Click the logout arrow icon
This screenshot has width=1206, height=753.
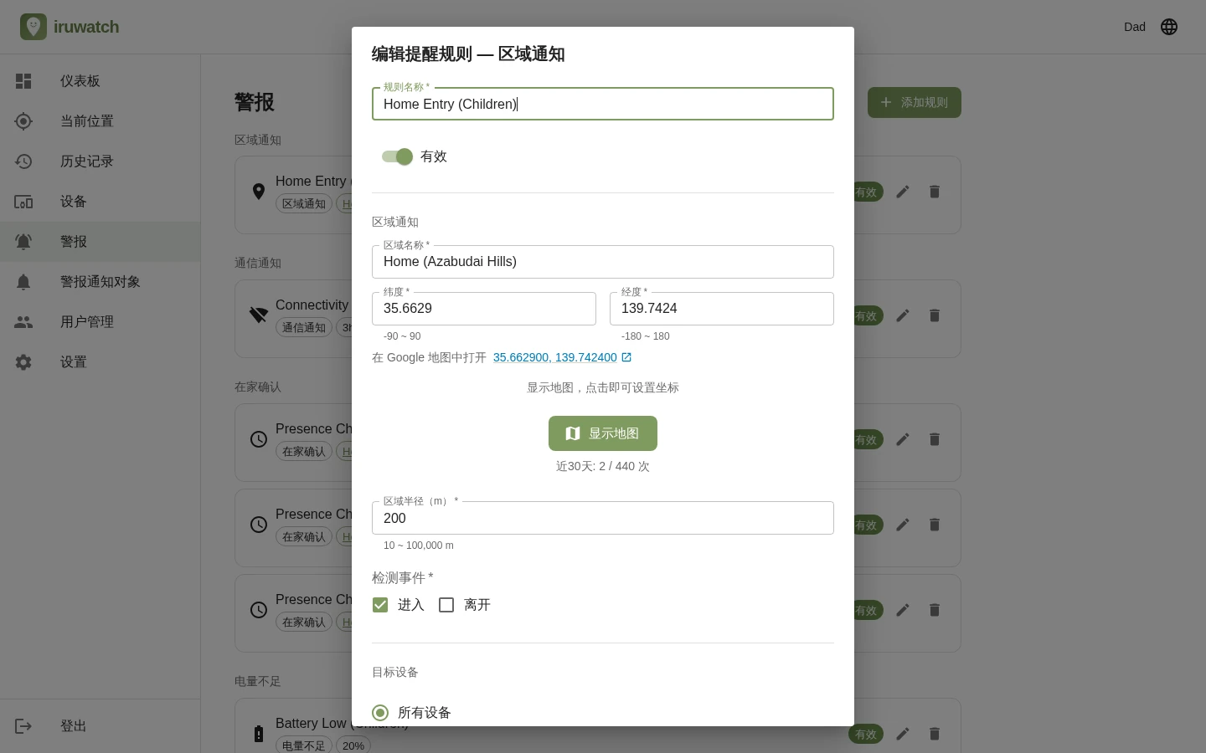23,726
